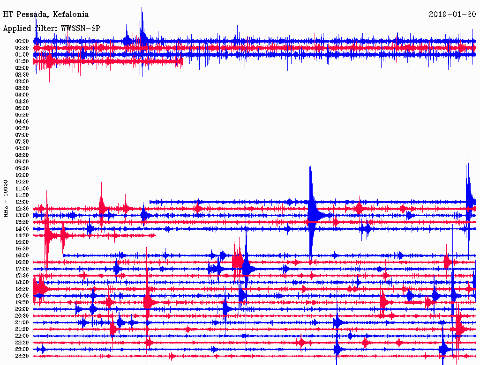Select the 01:00 time label

(x=22, y=54)
